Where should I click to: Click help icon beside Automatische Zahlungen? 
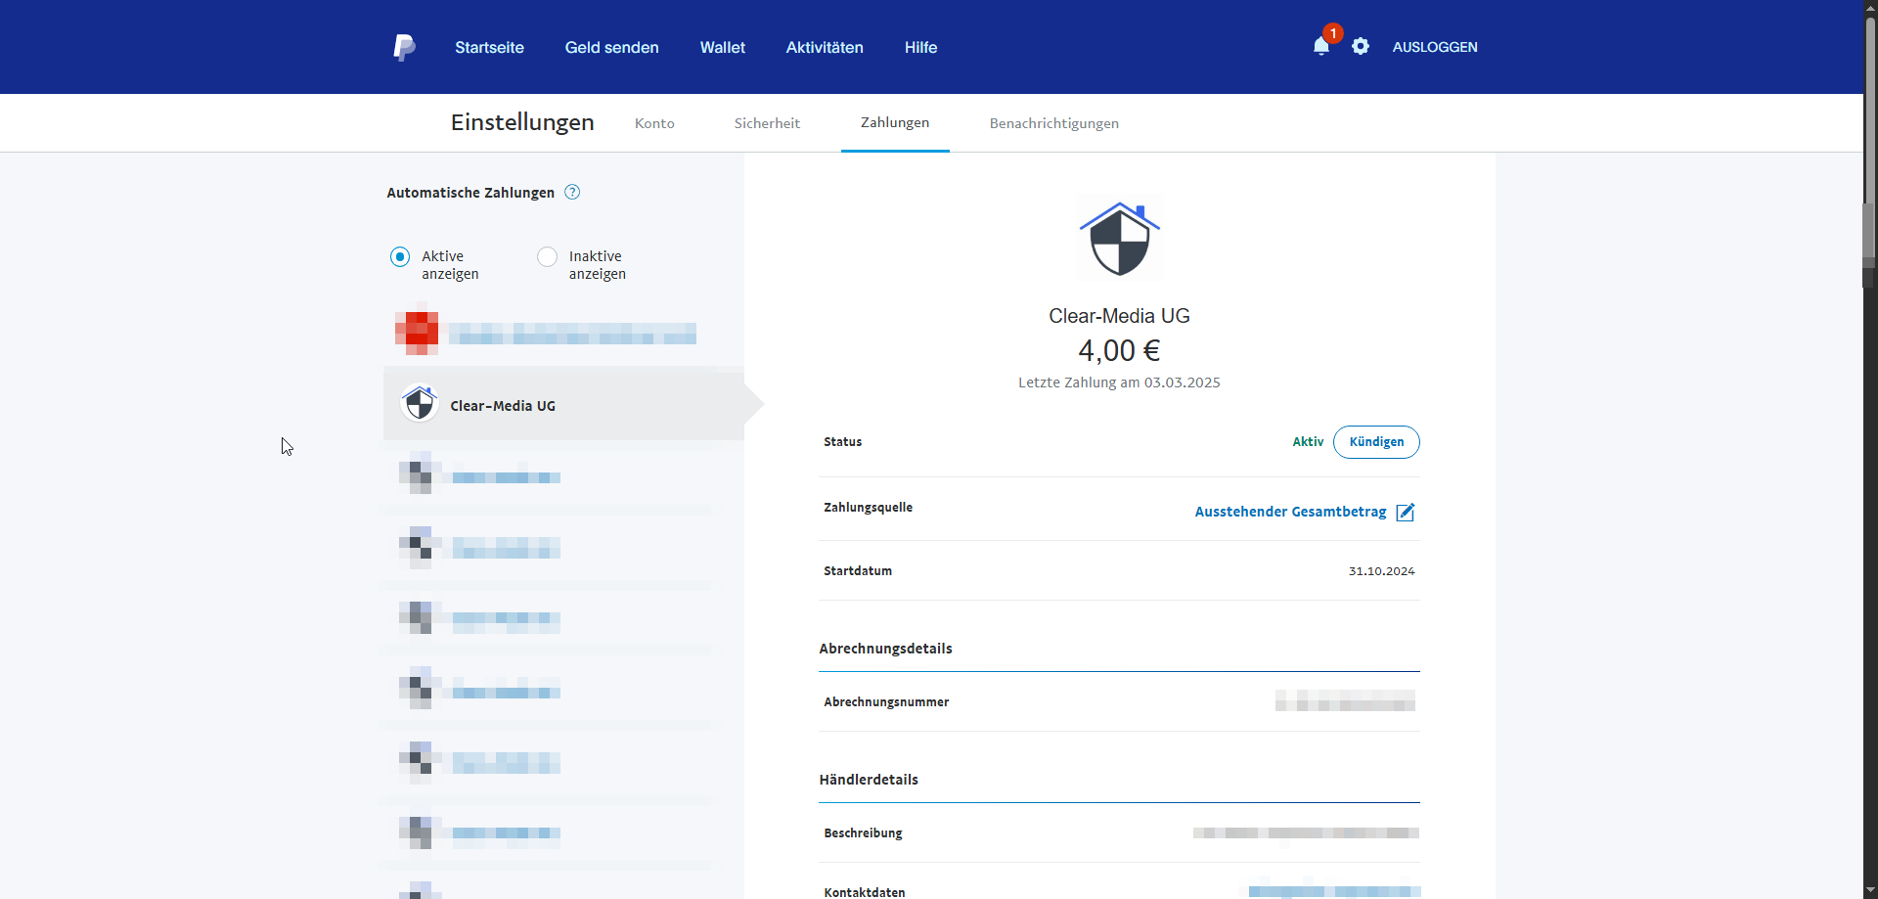573,193
